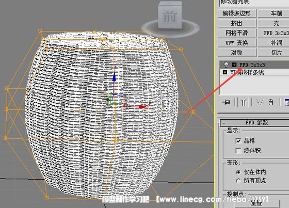Enable the 源体积 checkbox

238,151
